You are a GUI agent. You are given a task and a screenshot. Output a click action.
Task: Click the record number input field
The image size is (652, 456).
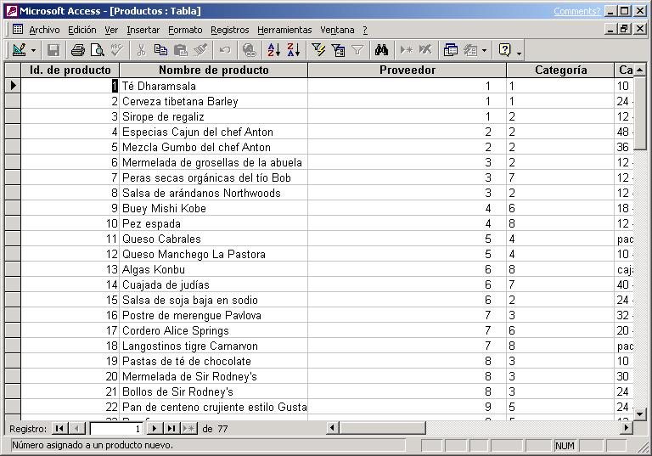click(x=116, y=429)
